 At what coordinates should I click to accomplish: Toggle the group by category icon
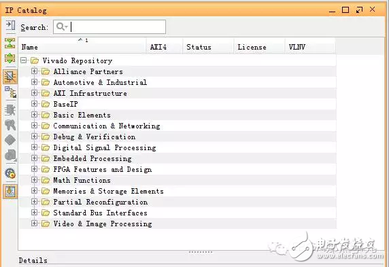coord(10,76)
